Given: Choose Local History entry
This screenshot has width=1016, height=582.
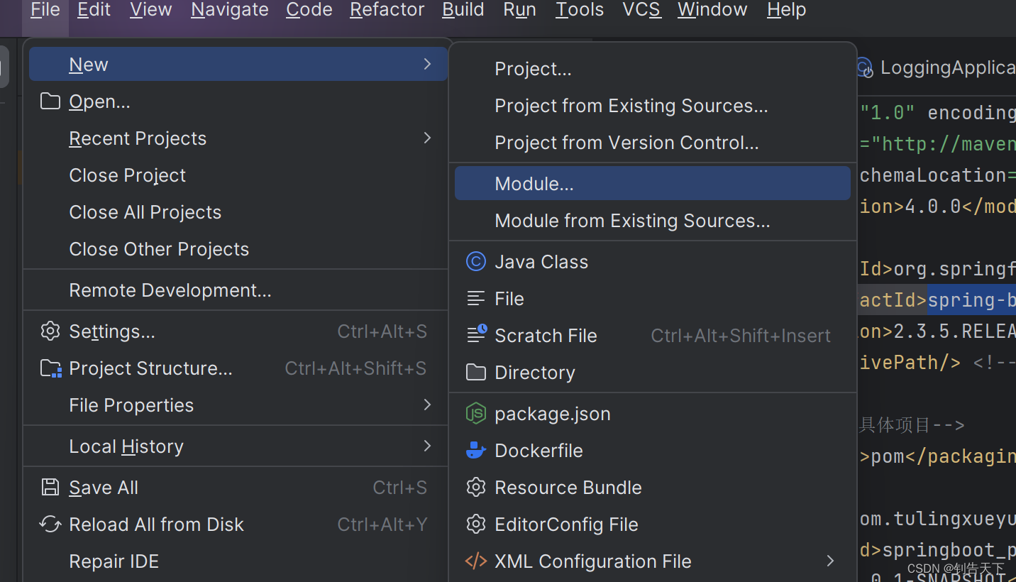Looking at the screenshot, I should tap(238, 446).
